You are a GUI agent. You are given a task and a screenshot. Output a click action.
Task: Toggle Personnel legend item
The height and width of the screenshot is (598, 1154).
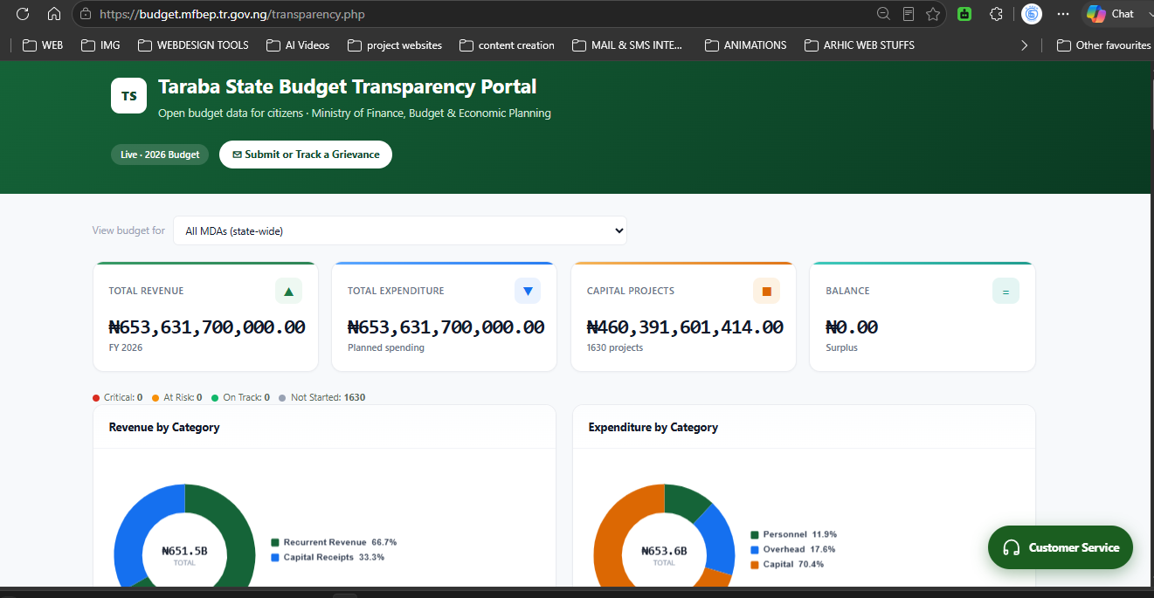793,534
